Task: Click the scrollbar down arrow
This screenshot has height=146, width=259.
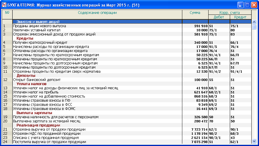Action: pyautogui.click(x=254, y=141)
